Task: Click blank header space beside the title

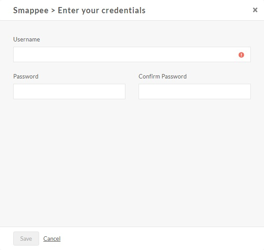Action: click(199, 10)
